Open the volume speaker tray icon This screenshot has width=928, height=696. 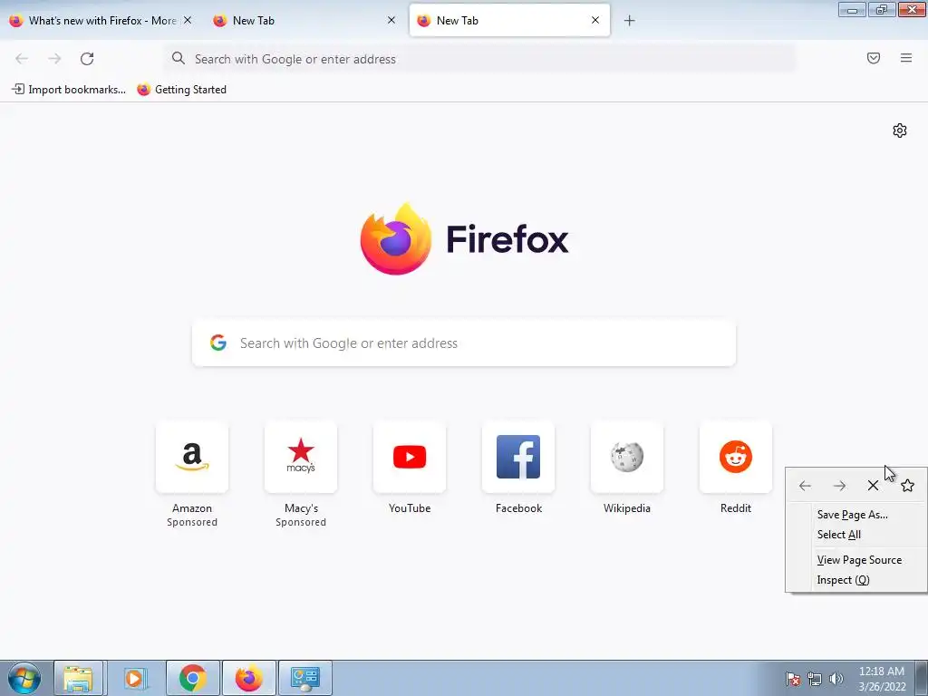point(836,679)
